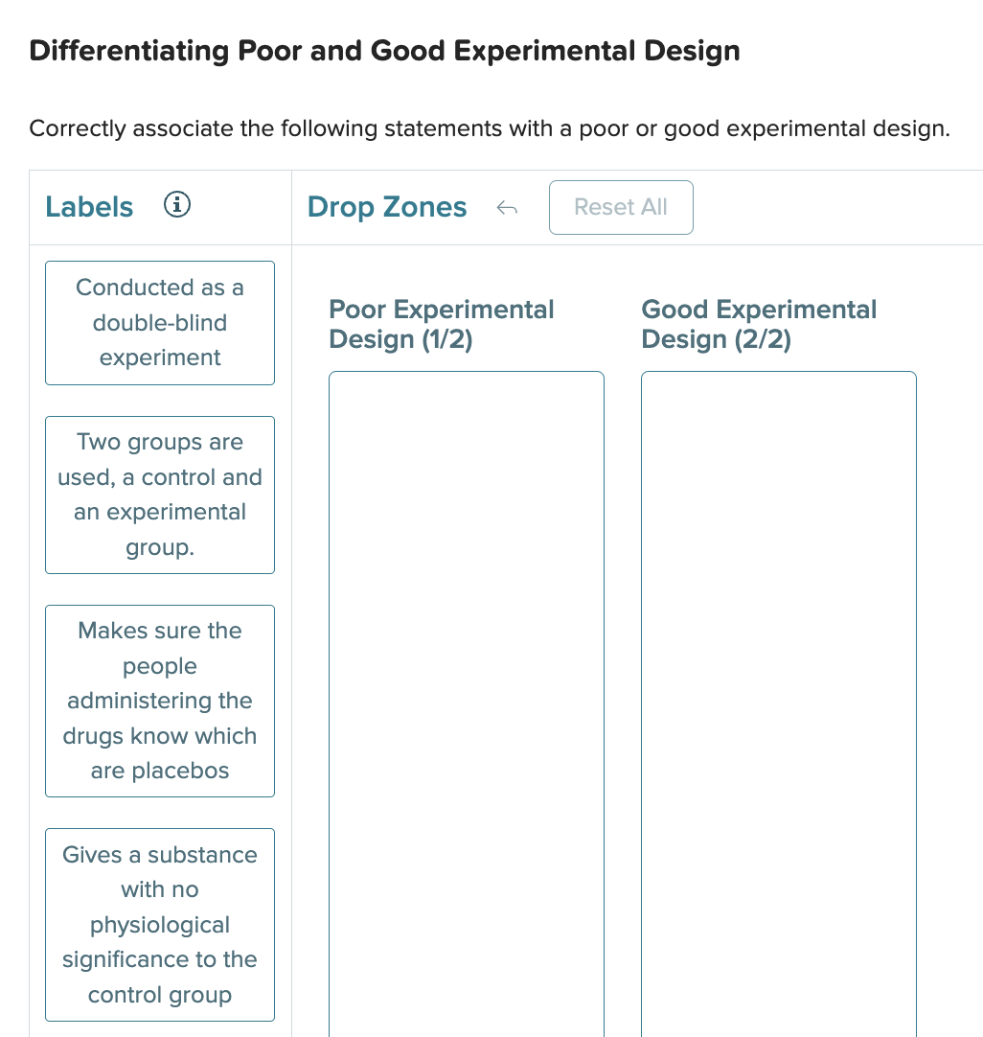Select the Drop Zones panel heading

[387, 206]
